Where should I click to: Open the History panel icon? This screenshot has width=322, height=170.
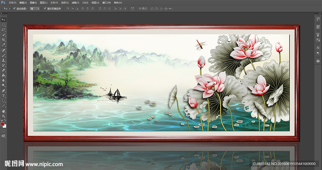[x=318, y=19]
